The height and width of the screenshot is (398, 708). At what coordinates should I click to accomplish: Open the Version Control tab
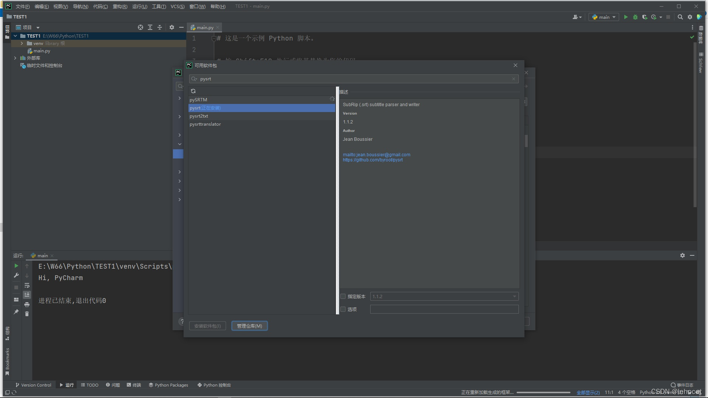coord(33,385)
